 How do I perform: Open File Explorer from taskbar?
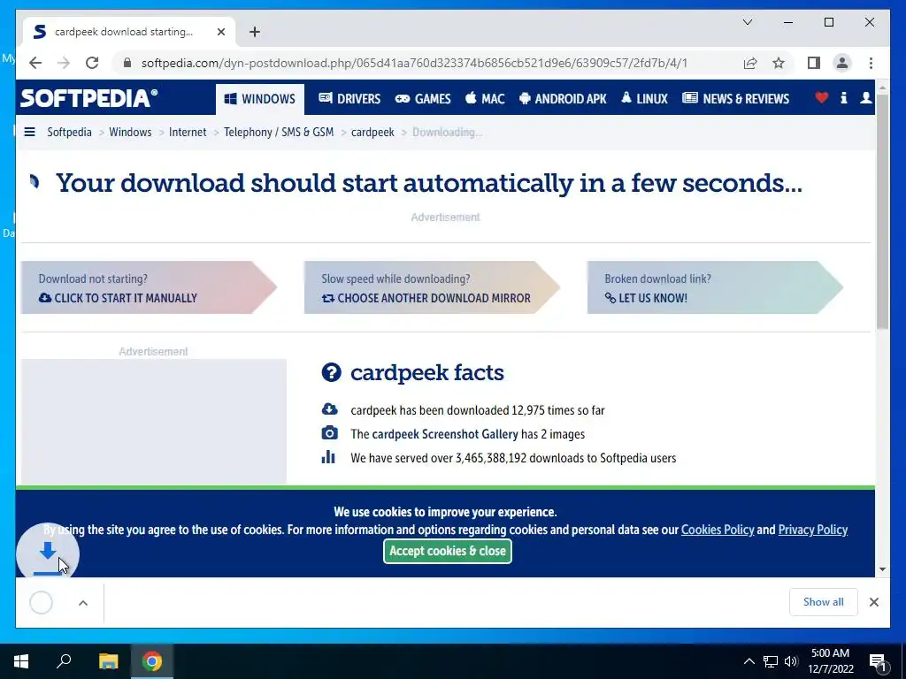pyautogui.click(x=108, y=661)
